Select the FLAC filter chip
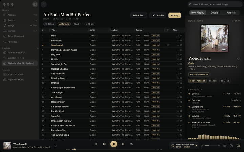The height and width of the screenshot is (152, 244). [76, 24]
